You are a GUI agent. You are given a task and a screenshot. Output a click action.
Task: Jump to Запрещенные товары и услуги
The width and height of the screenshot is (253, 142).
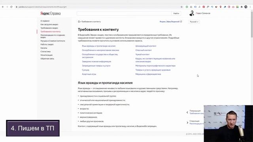pos(96,66)
